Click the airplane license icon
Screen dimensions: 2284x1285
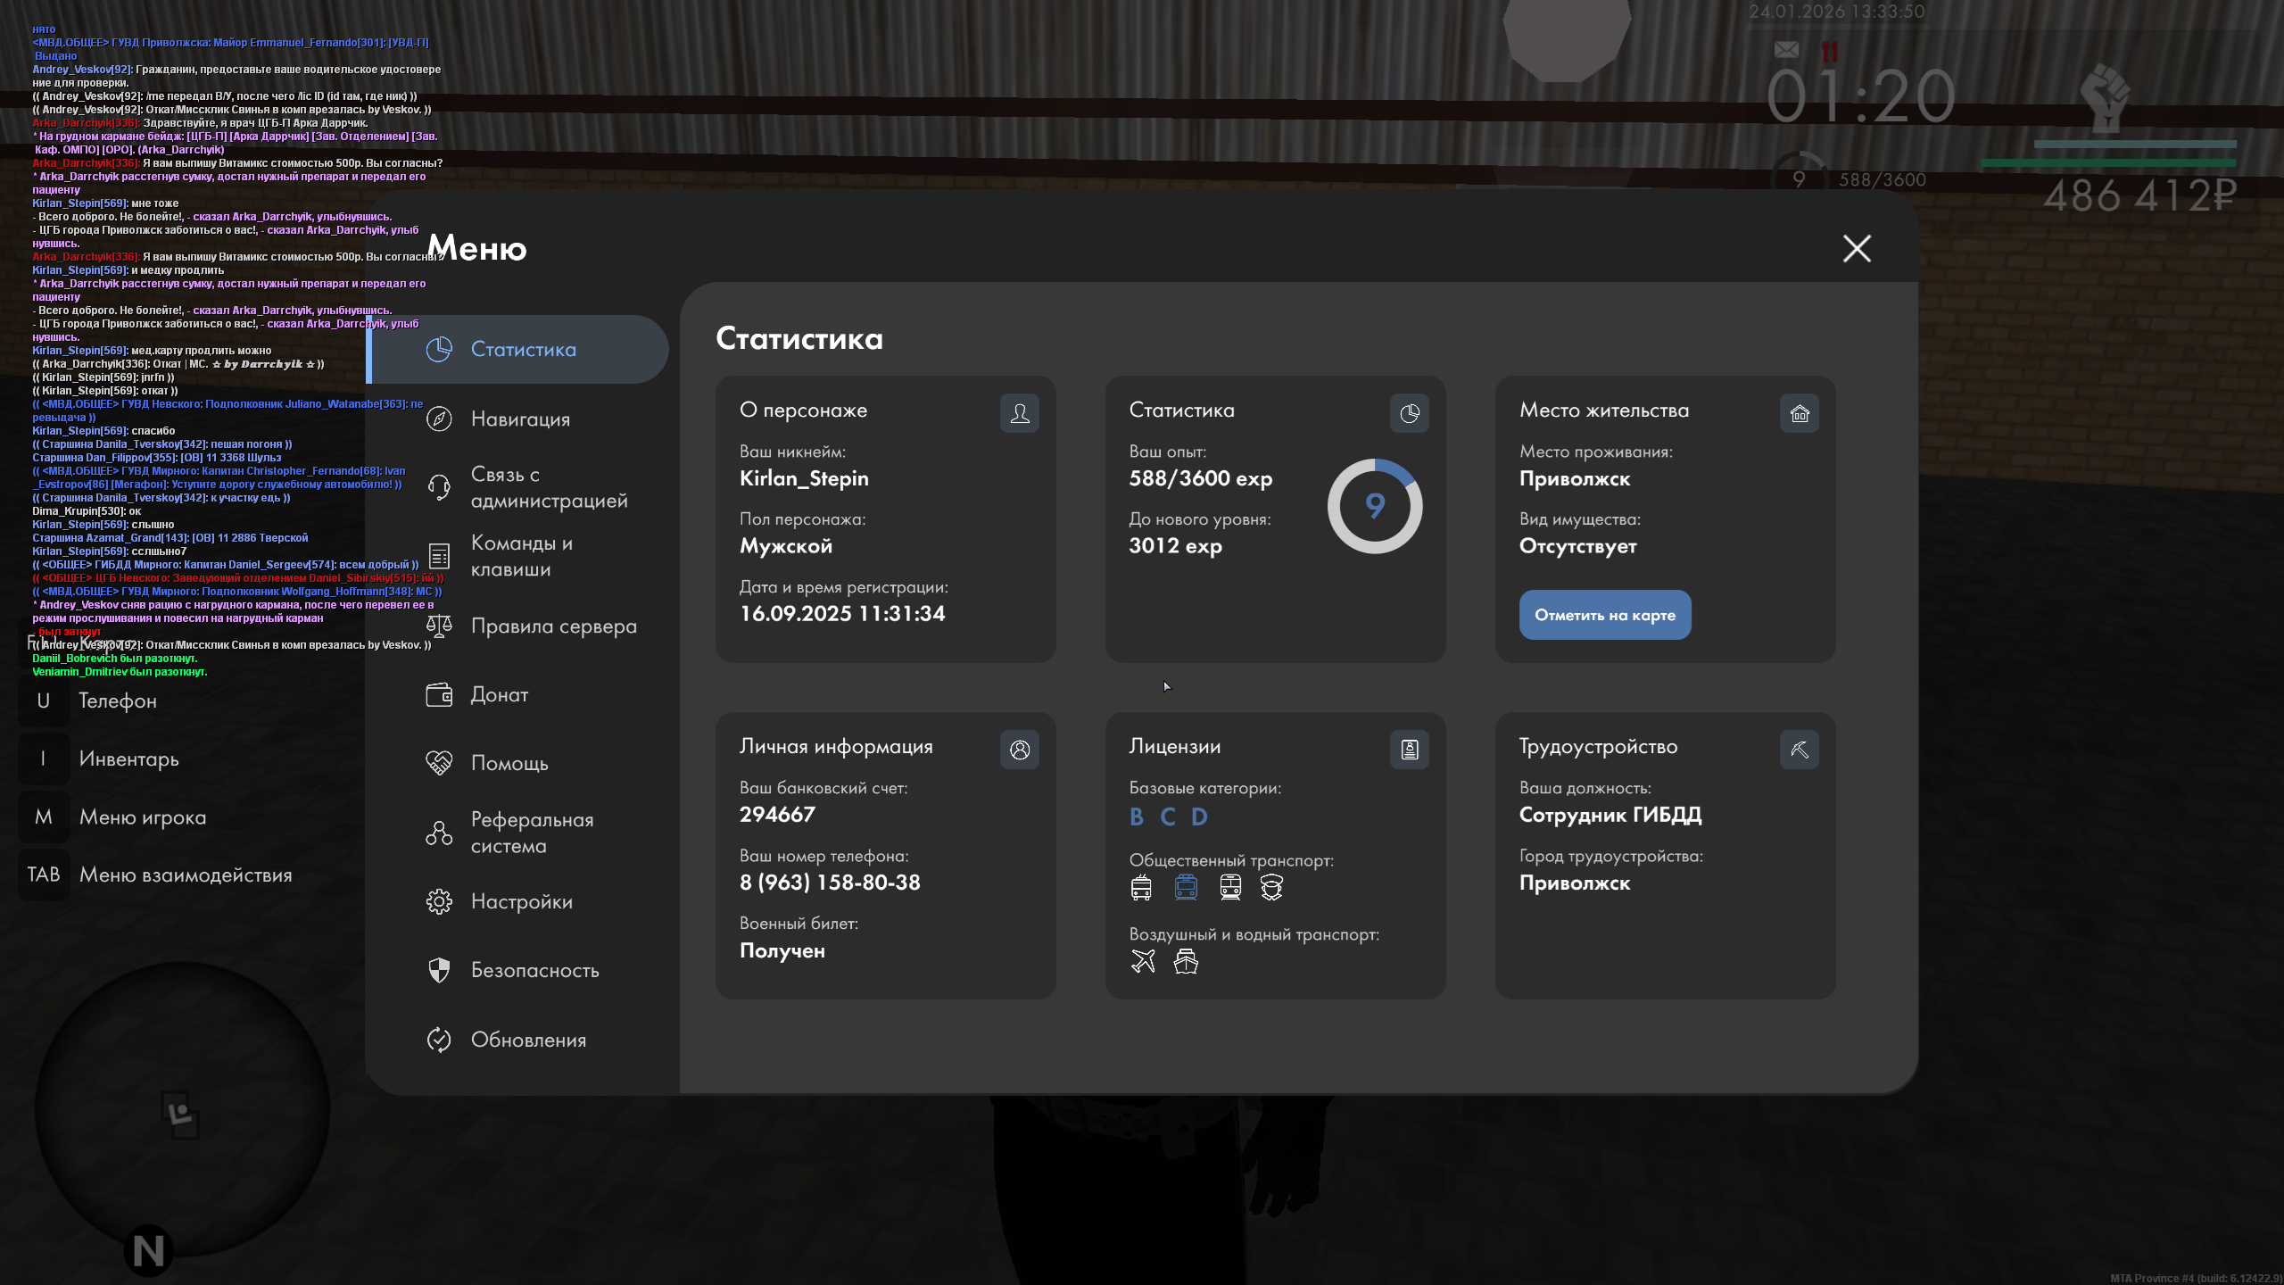point(1143,961)
